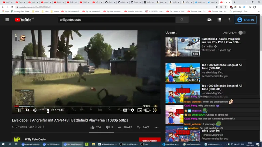Click SAVE to playlist
Viewport: 262px width, 147px height.
[x=143, y=127]
